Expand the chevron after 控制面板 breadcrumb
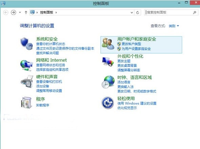Image resolution: width=200 pixels, height=149 pixels. coord(56,13)
